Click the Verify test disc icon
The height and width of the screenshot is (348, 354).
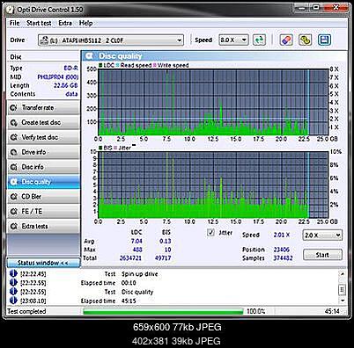(x=13, y=137)
